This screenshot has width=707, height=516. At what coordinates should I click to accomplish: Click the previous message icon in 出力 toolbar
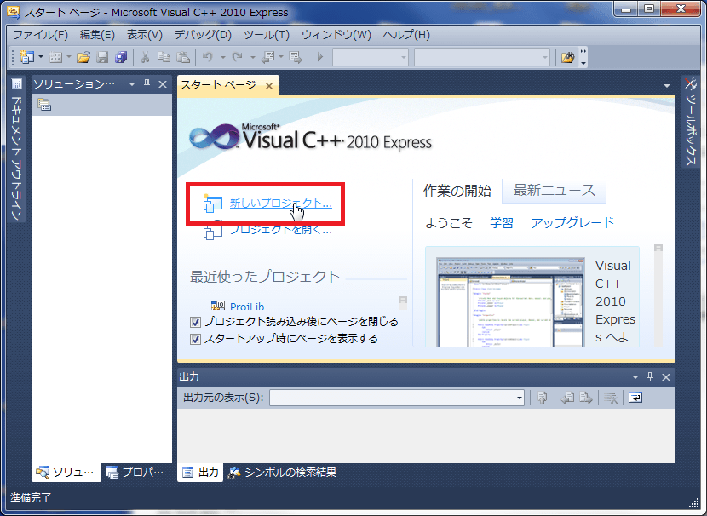567,398
